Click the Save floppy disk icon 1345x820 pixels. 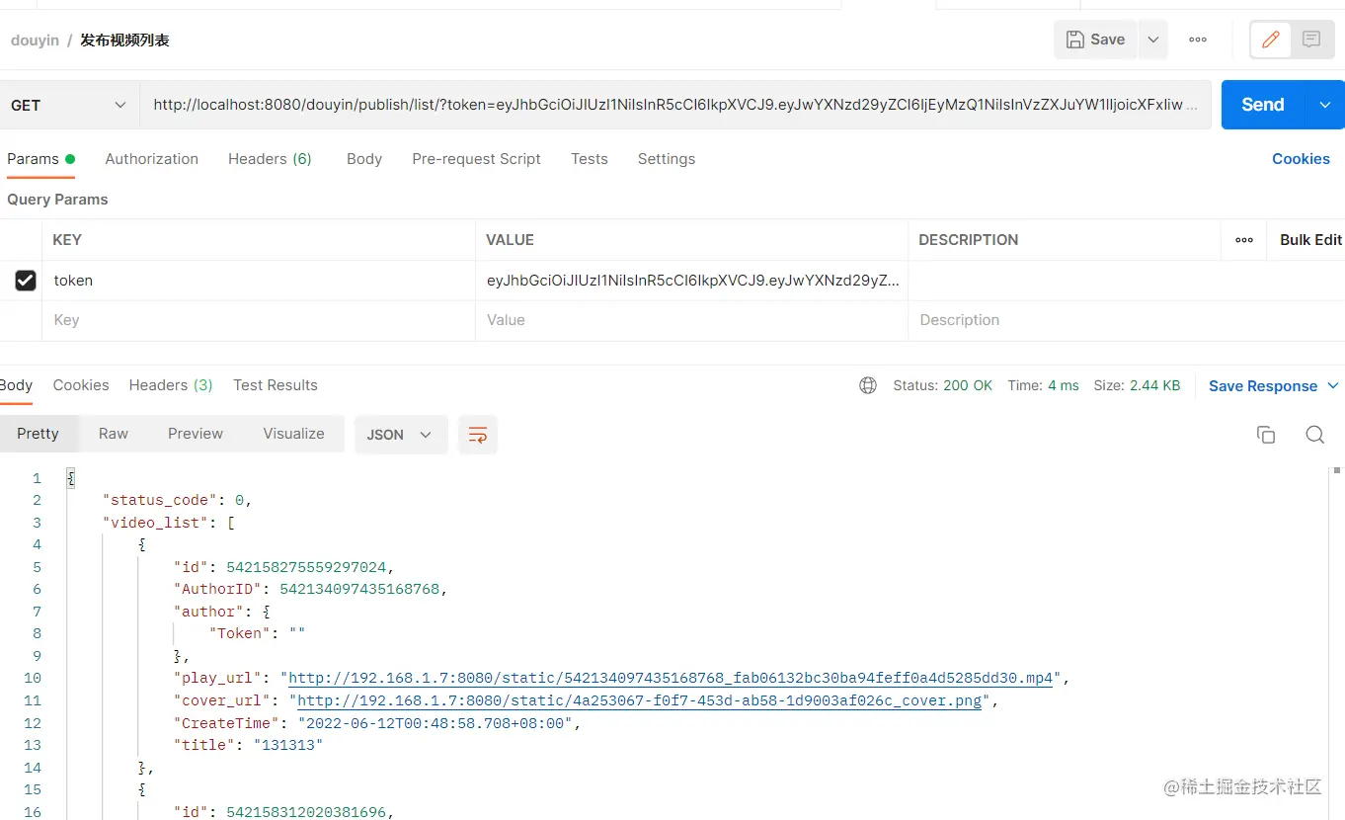1075,40
